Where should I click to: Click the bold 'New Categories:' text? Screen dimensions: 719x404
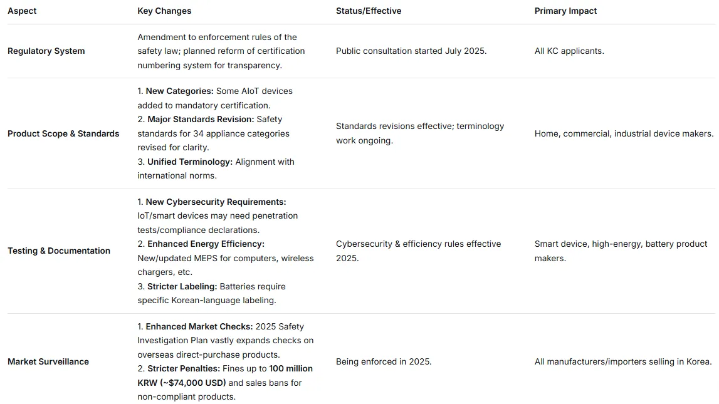(179, 91)
